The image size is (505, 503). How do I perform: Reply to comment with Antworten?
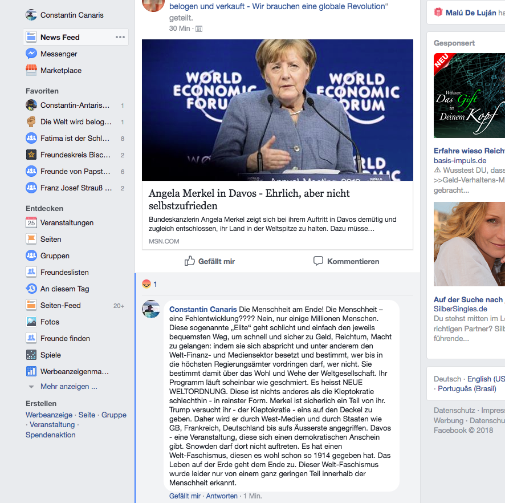coord(222,496)
